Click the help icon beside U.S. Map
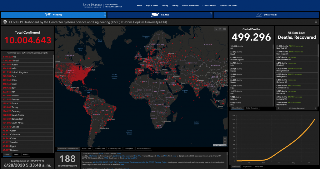This screenshot has height=169, width=320. tap(211, 14)
